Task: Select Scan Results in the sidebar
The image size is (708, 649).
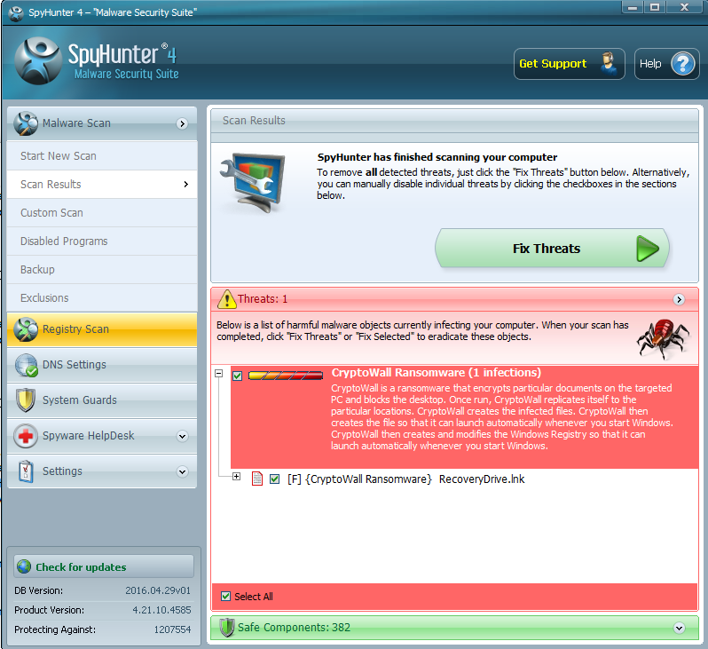Action: pyautogui.click(x=102, y=185)
